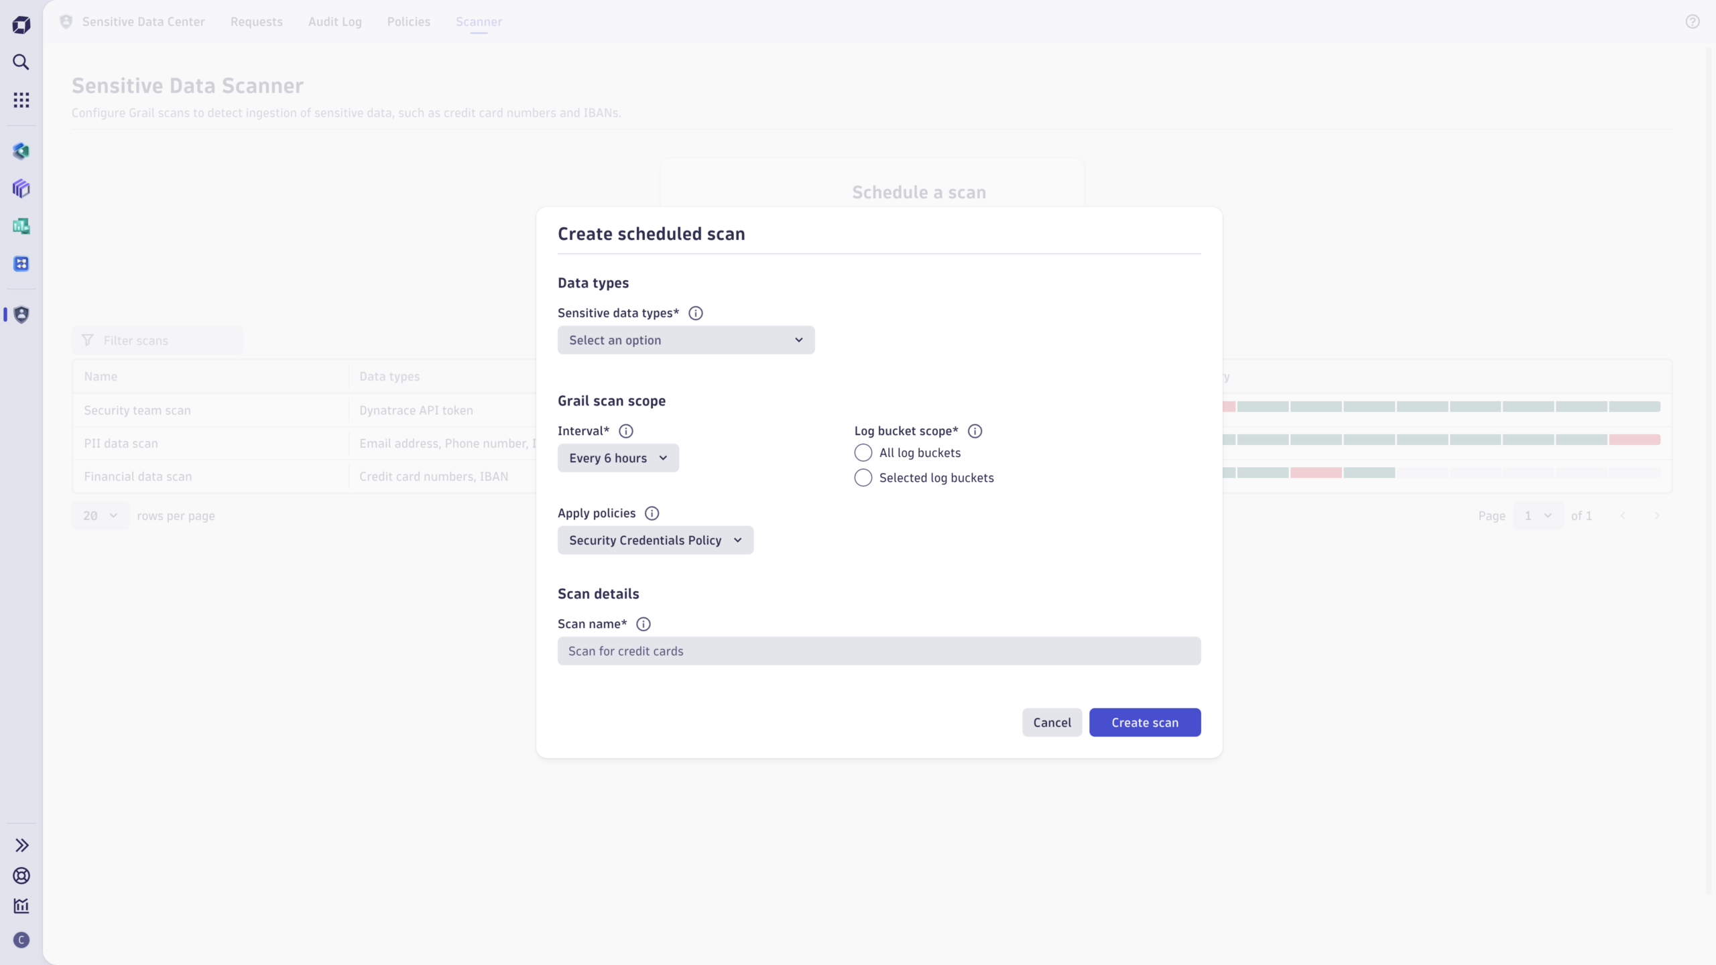Click the Scan name text field

point(879,651)
